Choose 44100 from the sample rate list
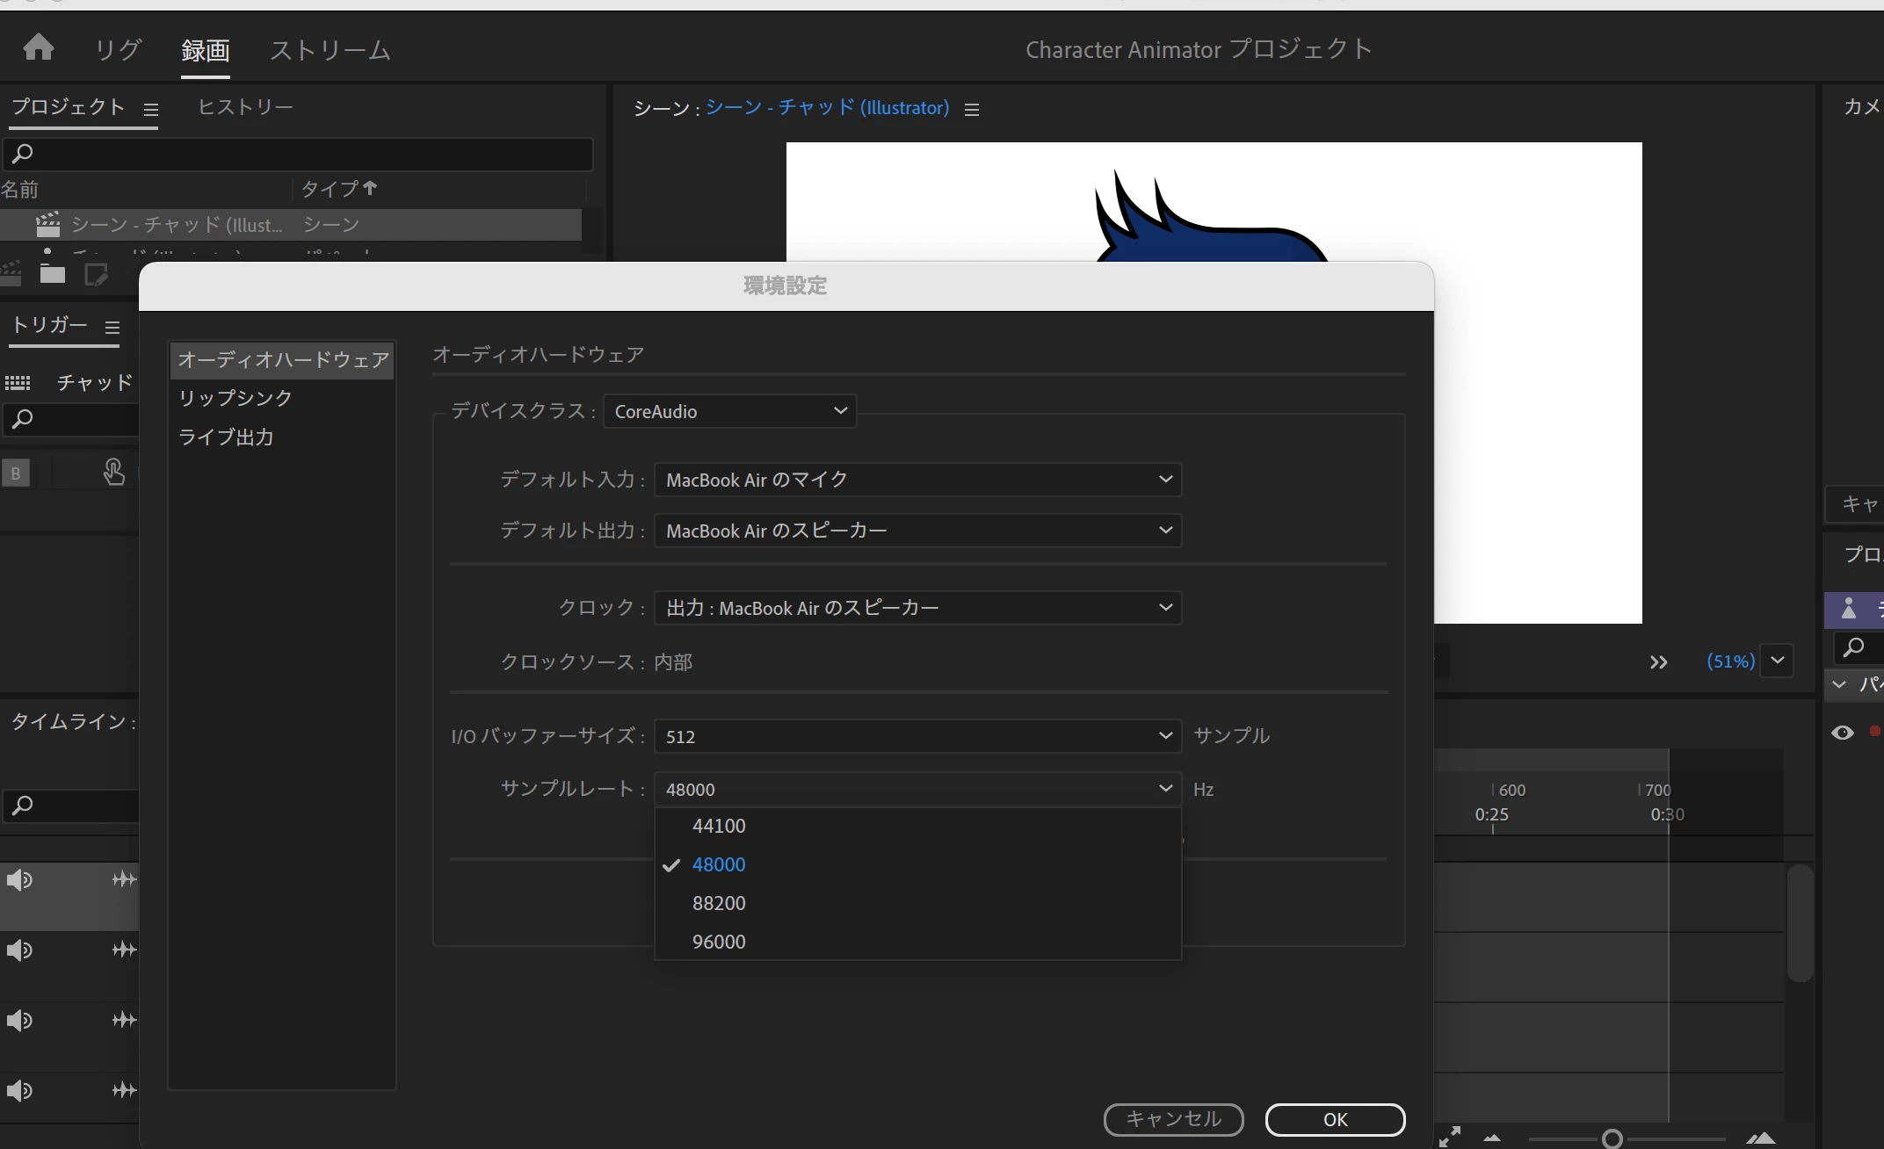This screenshot has width=1884, height=1149. click(719, 826)
